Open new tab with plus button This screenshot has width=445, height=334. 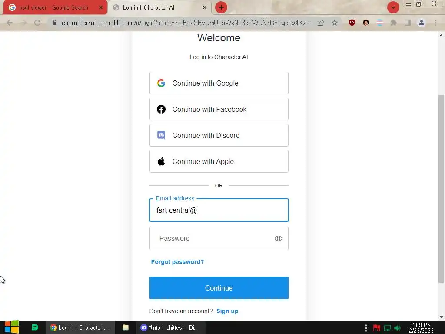221,7
